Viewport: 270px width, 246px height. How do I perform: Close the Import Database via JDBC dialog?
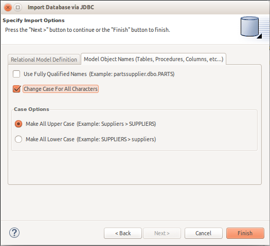pos(8,7)
